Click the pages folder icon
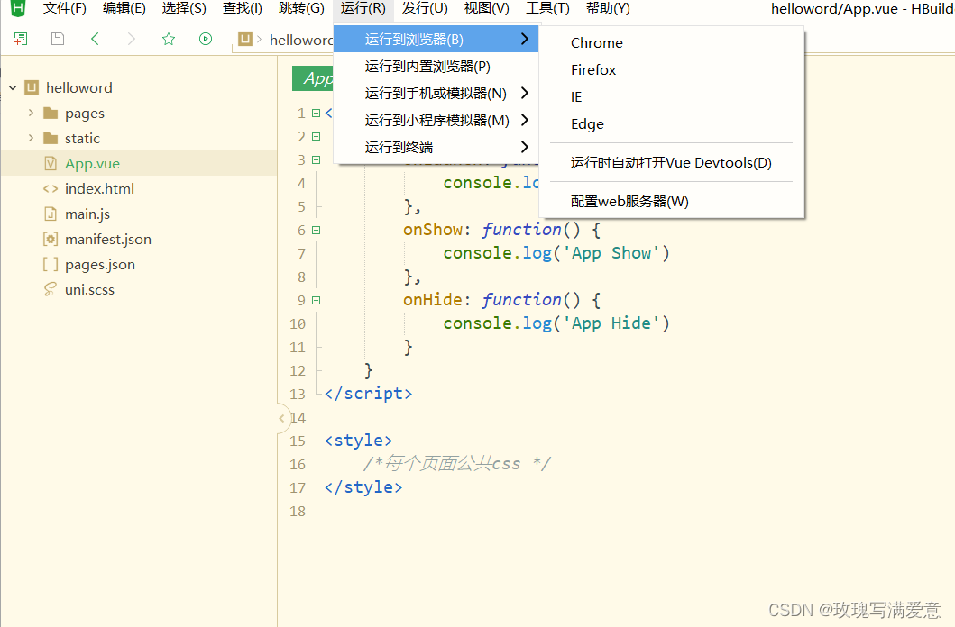The width and height of the screenshot is (955, 627). point(51,114)
